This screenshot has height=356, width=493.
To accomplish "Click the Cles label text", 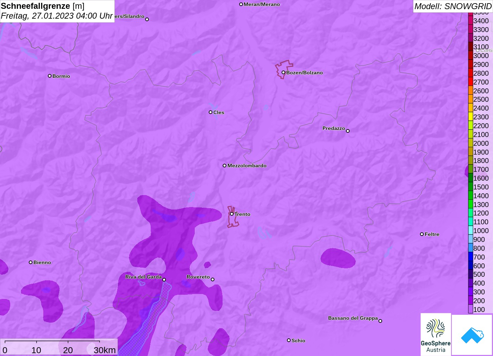I will coord(219,112).
